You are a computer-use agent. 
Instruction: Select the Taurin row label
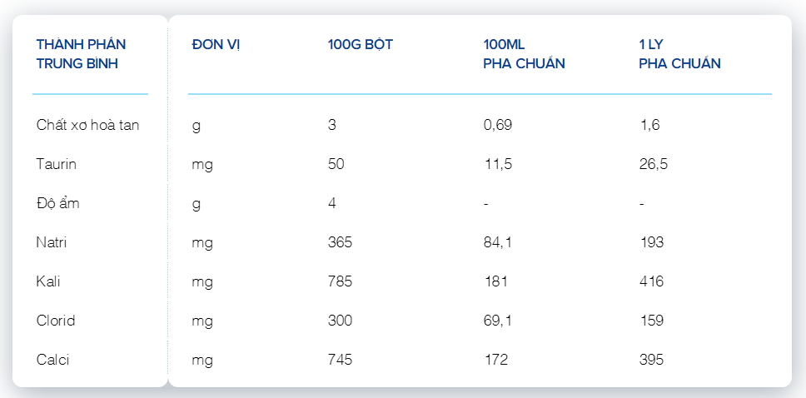pyautogui.click(x=57, y=164)
